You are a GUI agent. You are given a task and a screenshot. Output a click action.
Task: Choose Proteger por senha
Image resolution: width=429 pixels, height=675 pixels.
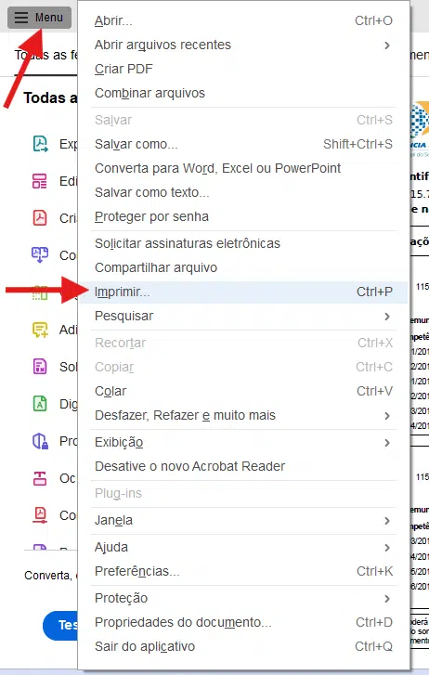[243, 216]
